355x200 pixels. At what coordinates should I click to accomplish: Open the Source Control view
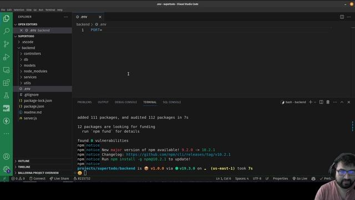tap(6, 44)
